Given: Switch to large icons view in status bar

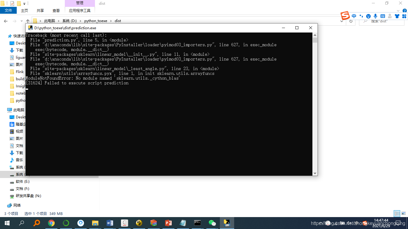Looking at the screenshot, I should click(x=403, y=213).
